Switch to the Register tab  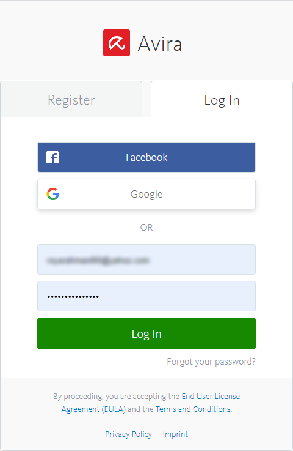[71, 100]
